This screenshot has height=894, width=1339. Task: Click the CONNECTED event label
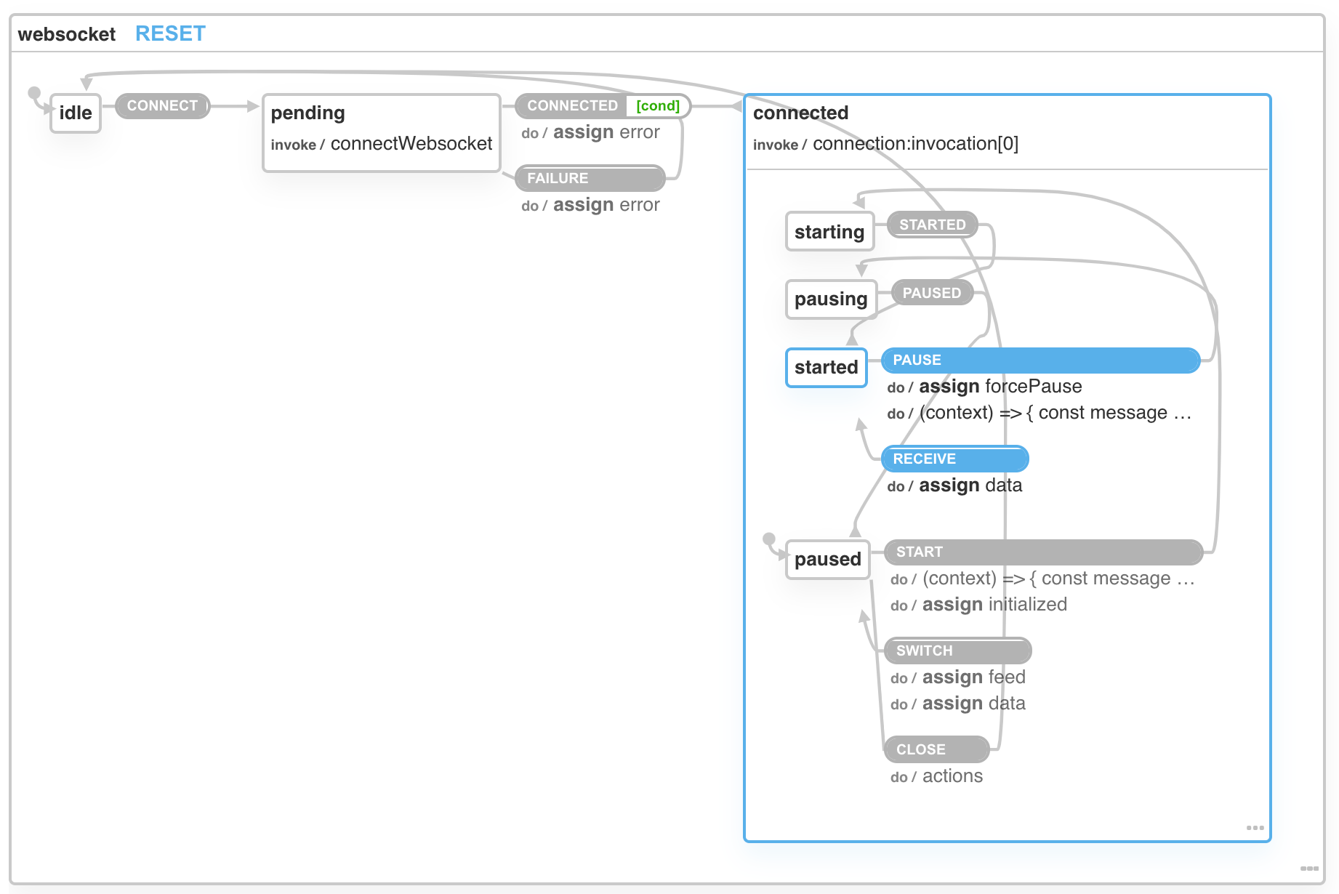(572, 106)
